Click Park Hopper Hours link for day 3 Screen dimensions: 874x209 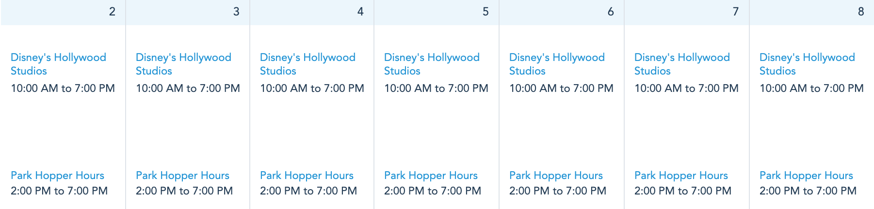pos(182,176)
